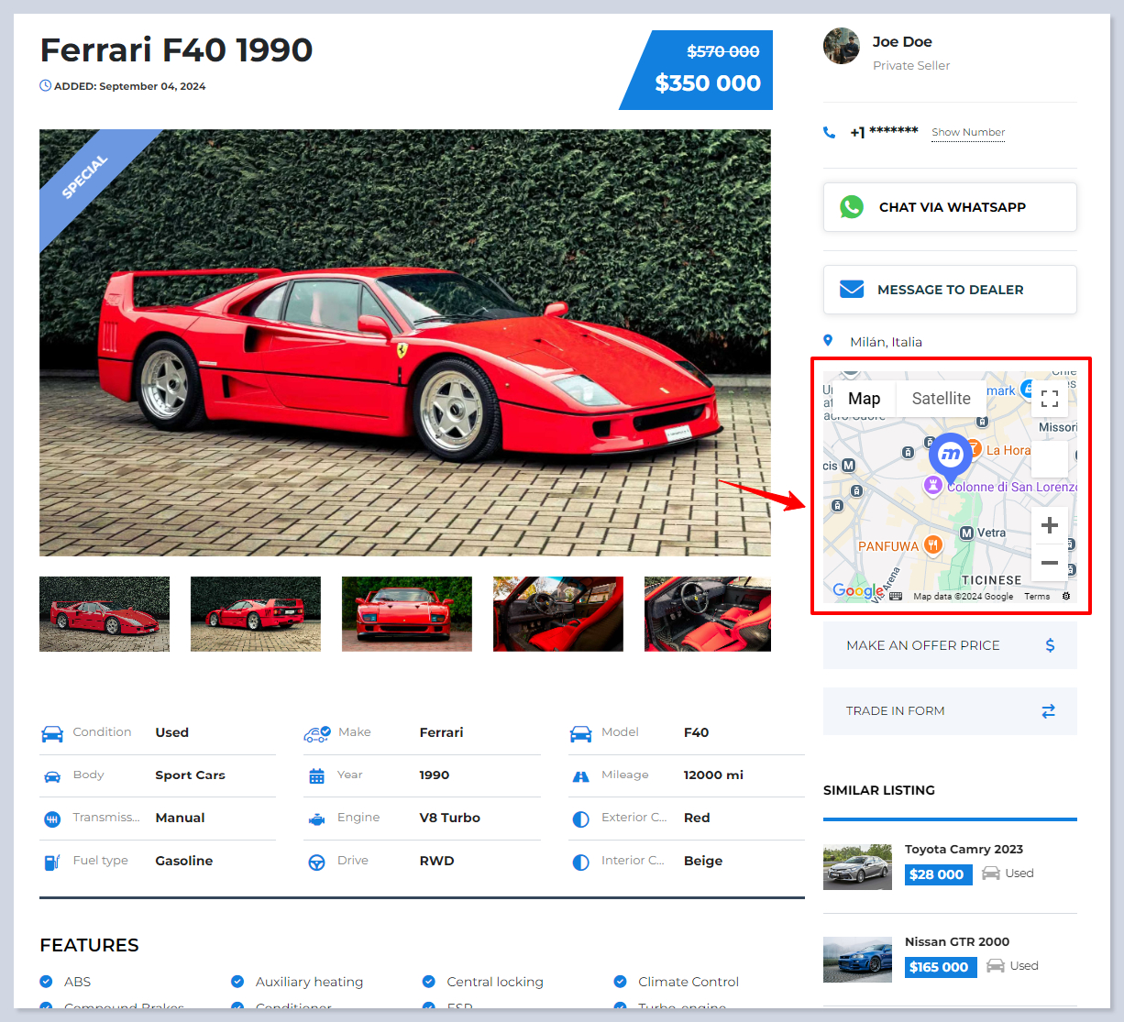Click the ABS feature checkmark
The height and width of the screenshot is (1022, 1124).
[x=47, y=982]
